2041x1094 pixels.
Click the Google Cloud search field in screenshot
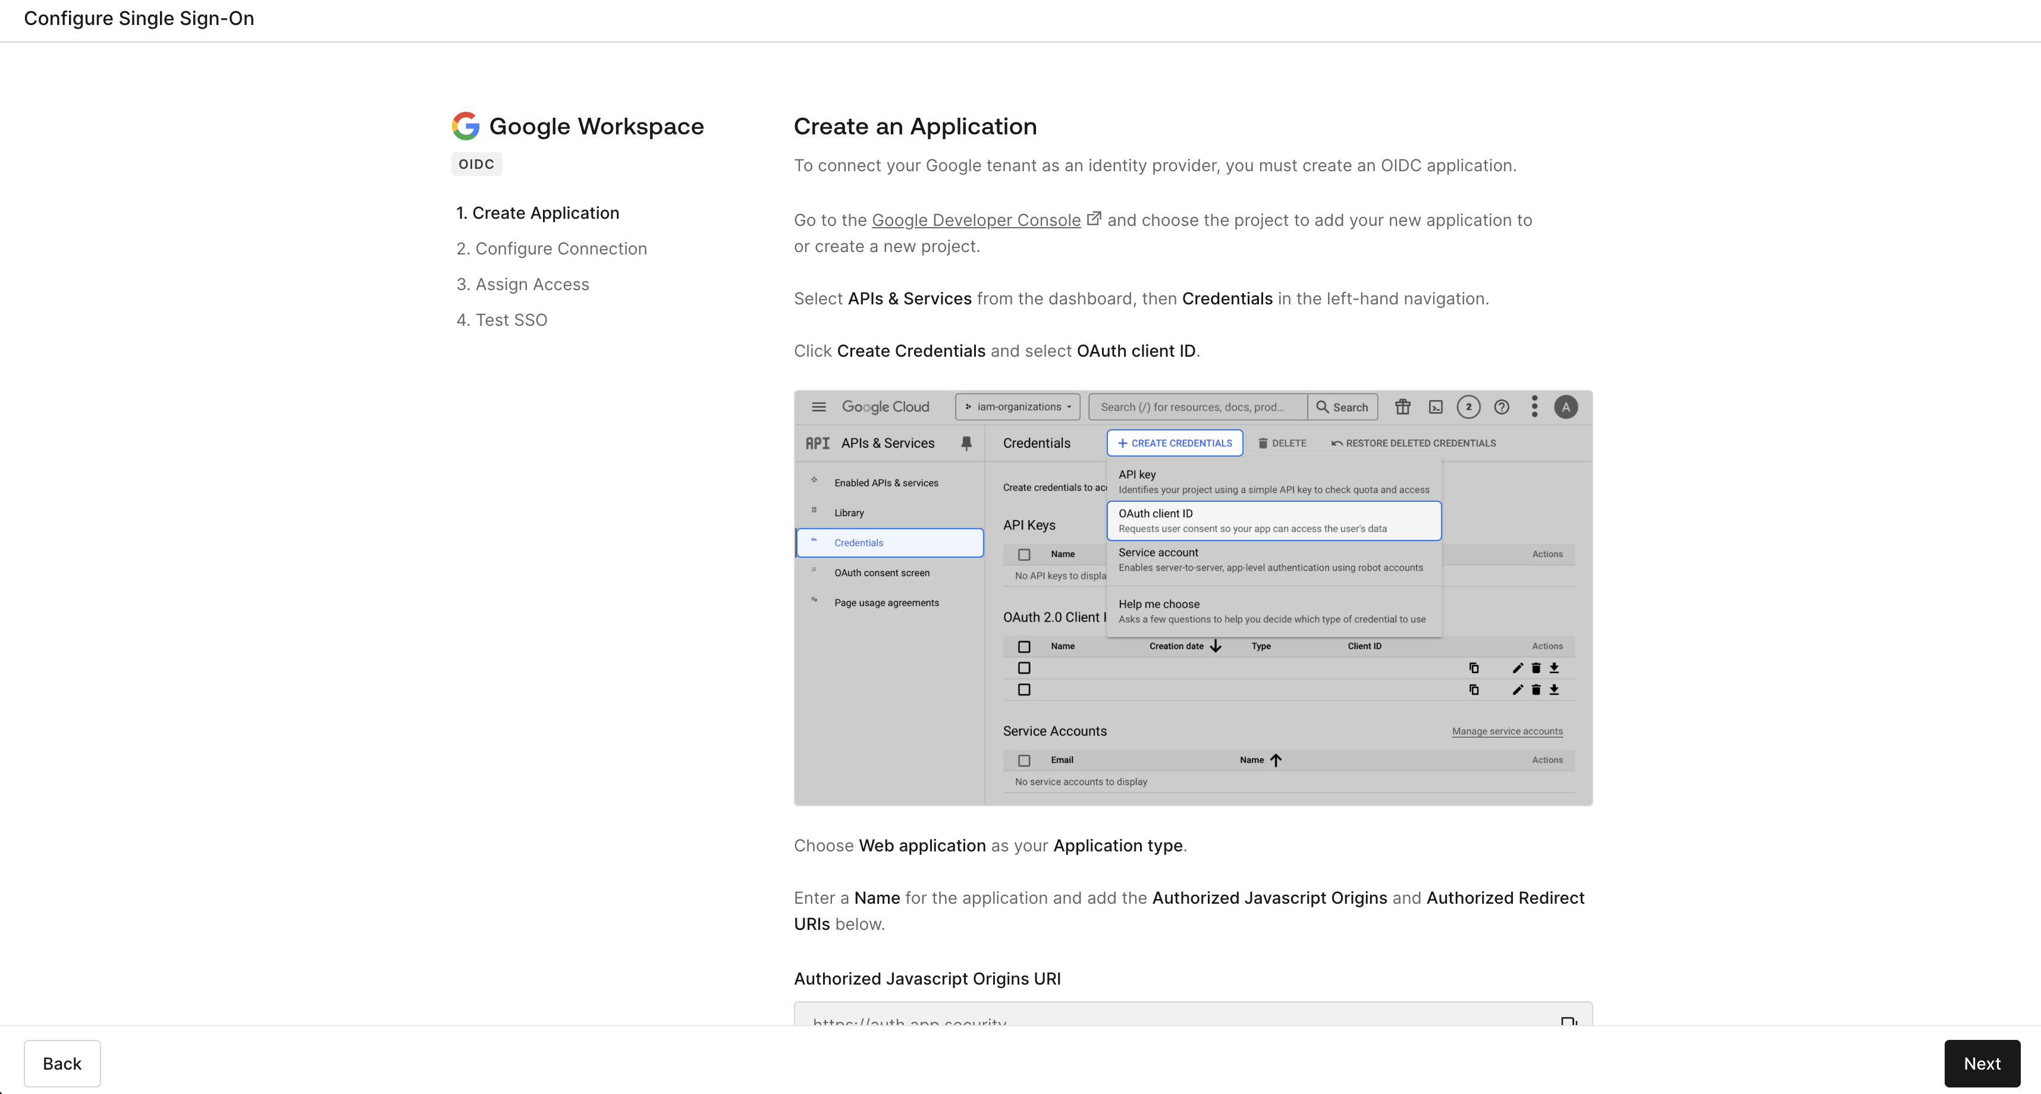pyautogui.click(x=1198, y=407)
